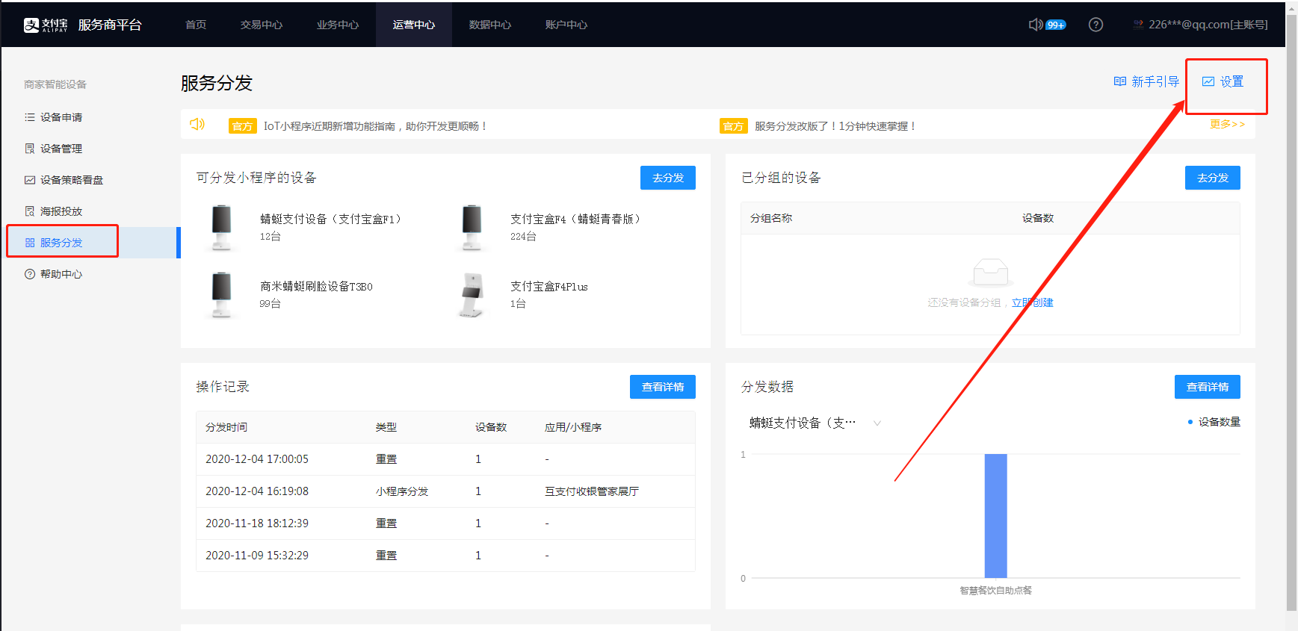Expand the 蜻蜓支付设备 device dropdown

815,423
